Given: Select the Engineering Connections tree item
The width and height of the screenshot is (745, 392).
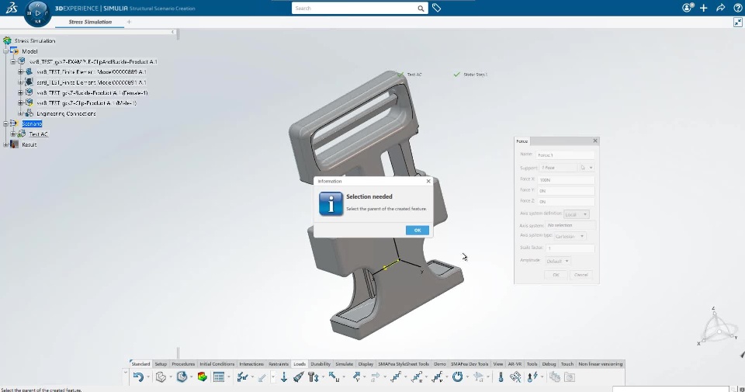Looking at the screenshot, I should tap(66, 113).
